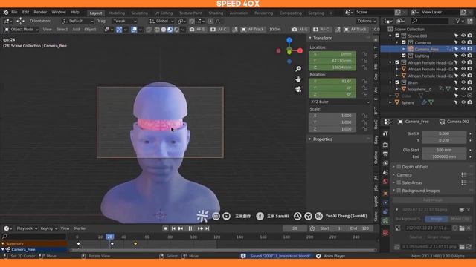Collapse the Transform panel
Viewport: 476px width, 267px height.
tap(310, 38)
